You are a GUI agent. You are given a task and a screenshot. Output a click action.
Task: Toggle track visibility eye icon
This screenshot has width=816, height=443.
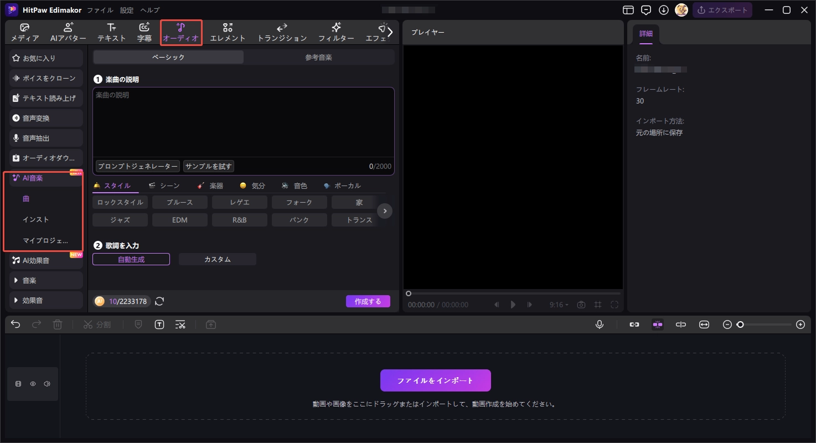click(33, 384)
